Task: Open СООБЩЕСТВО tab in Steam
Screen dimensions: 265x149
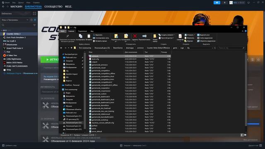Action: 53,7
